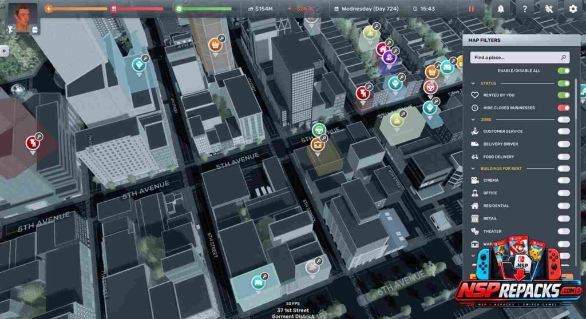
Task: Toggle Enable/Disable All filters
Action: click(563, 70)
